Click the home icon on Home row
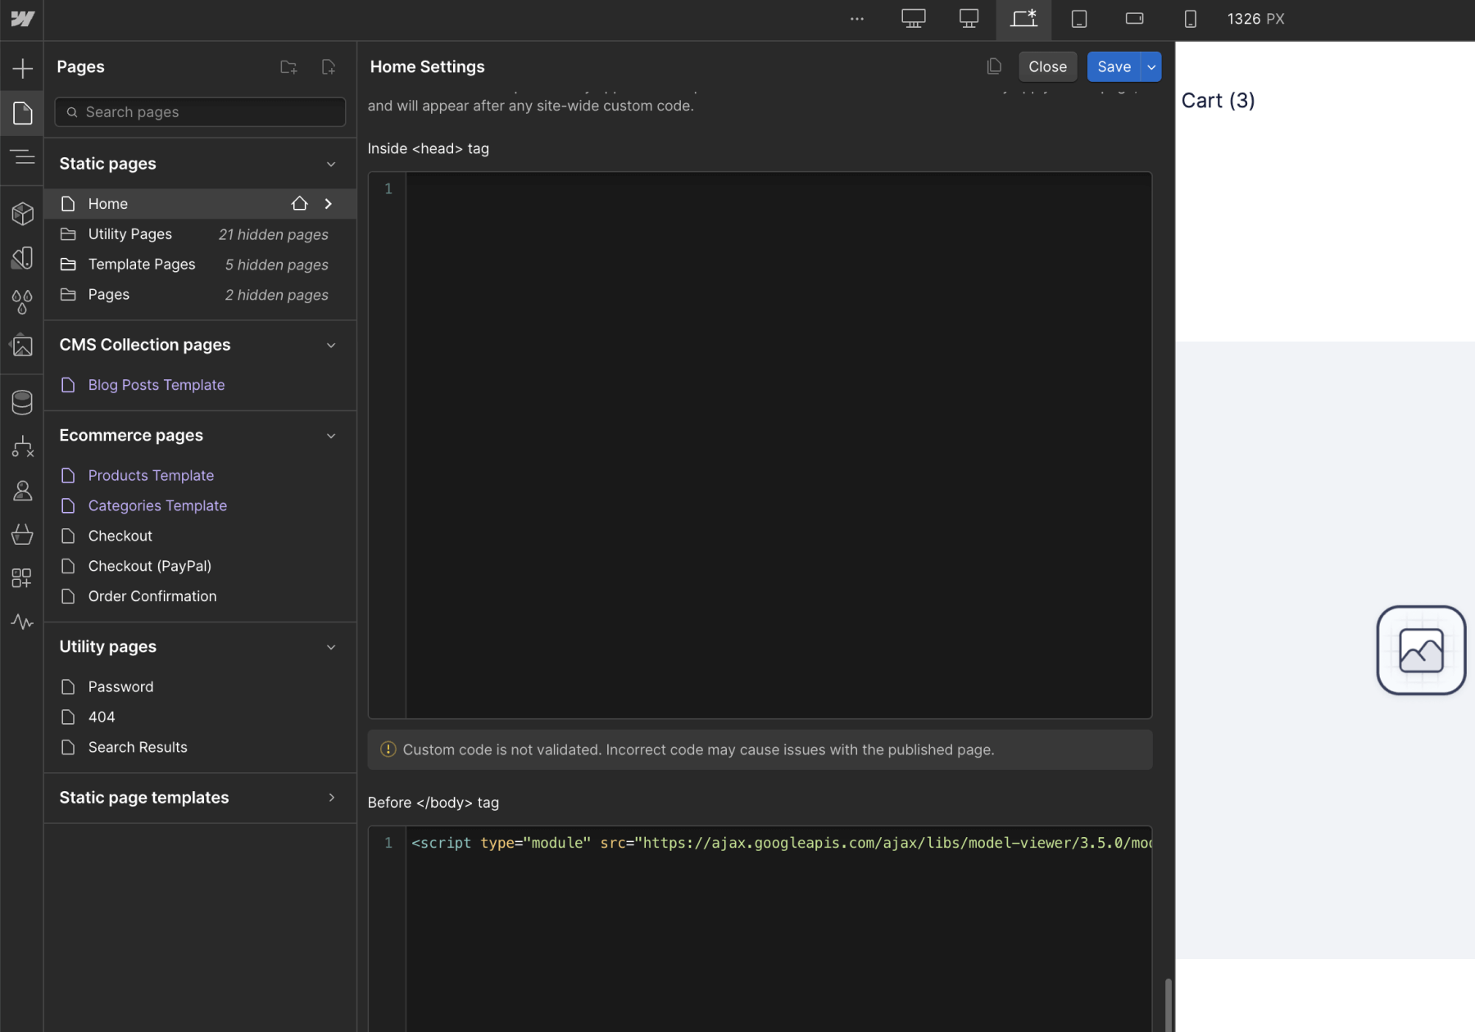 click(x=300, y=203)
